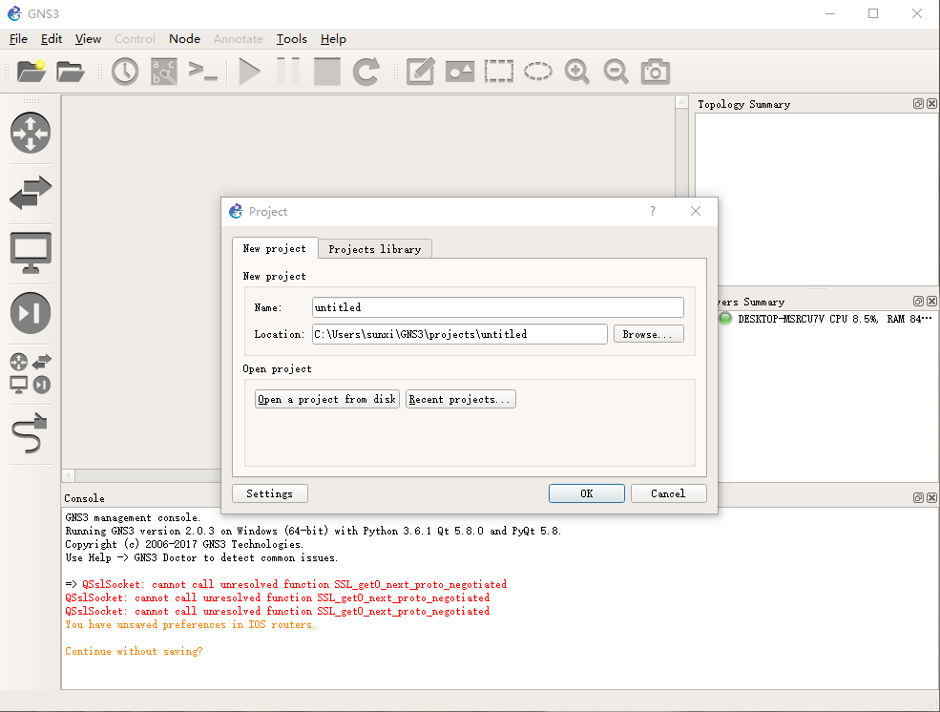940x712 pixels.
Task: Close the Topology Summary panel
Action: coord(931,104)
